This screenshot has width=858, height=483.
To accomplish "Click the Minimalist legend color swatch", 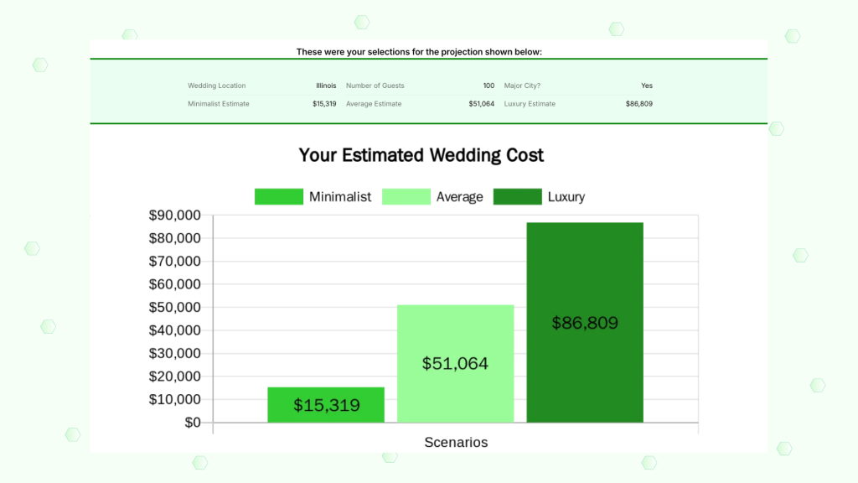I will point(278,197).
